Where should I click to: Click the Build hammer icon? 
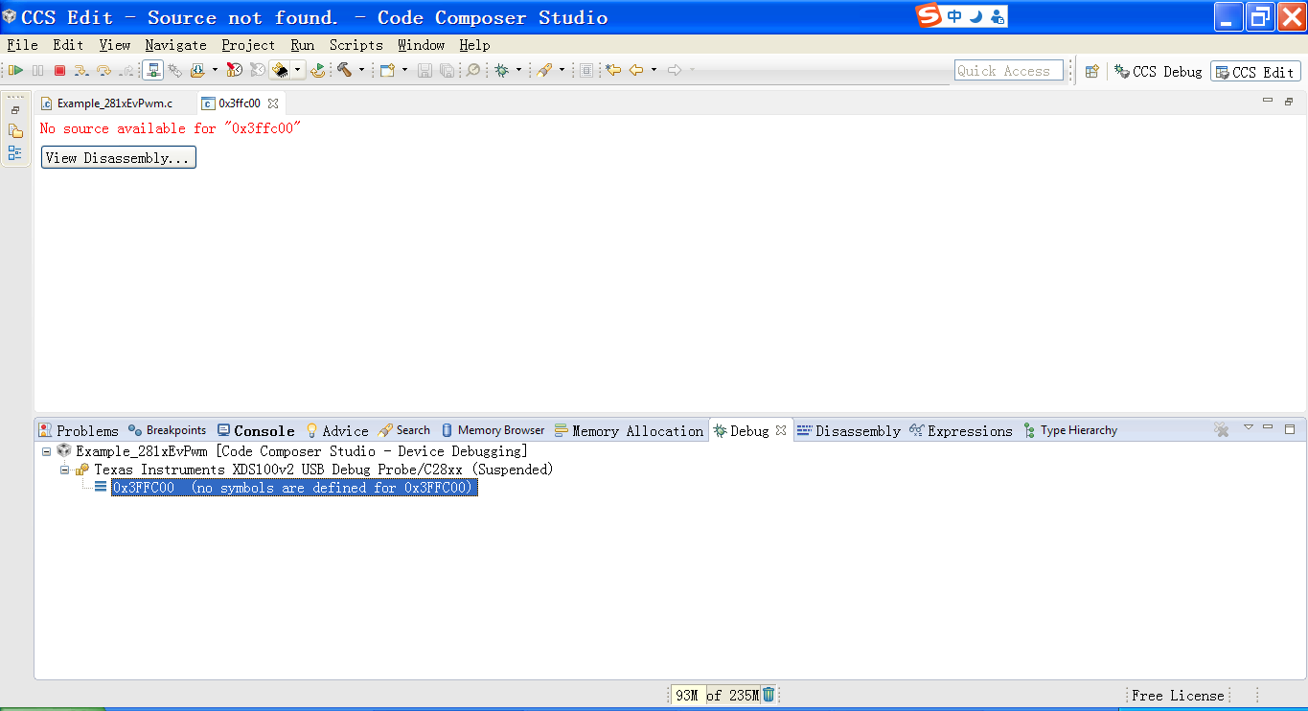(344, 70)
